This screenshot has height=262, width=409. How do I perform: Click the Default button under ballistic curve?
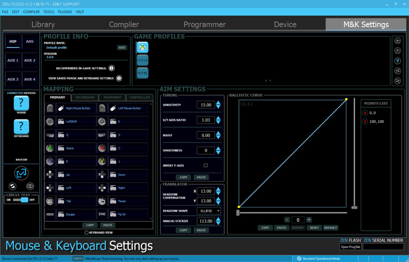pyautogui.click(x=330, y=228)
